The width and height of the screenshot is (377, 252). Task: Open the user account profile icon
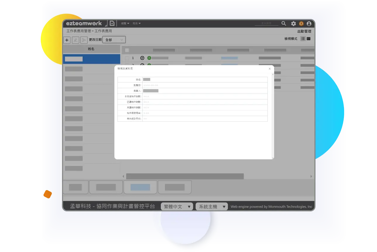pyautogui.click(x=309, y=24)
